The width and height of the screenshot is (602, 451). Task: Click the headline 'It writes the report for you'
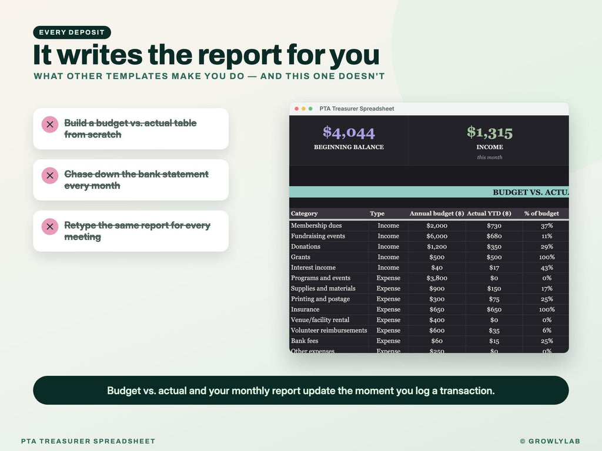click(x=206, y=55)
